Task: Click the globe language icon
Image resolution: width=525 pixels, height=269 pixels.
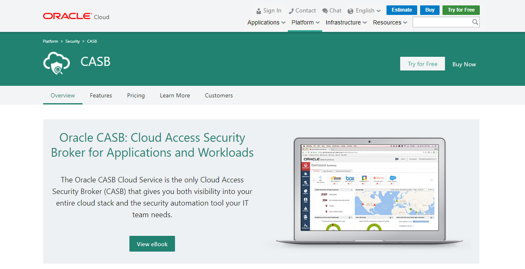Action: pyautogui.click(x=350, y=11)
